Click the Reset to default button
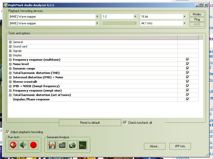 pos(90,123)
